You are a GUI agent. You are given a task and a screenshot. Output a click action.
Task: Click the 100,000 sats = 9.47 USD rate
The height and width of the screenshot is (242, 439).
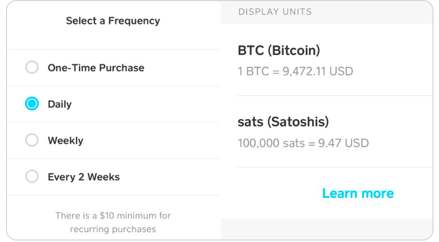coord(303,143)
